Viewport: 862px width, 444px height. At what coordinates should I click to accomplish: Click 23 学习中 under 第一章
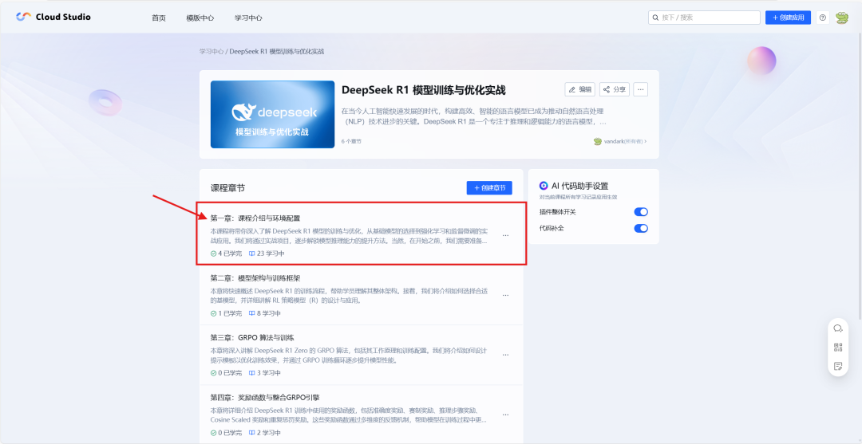267,253
